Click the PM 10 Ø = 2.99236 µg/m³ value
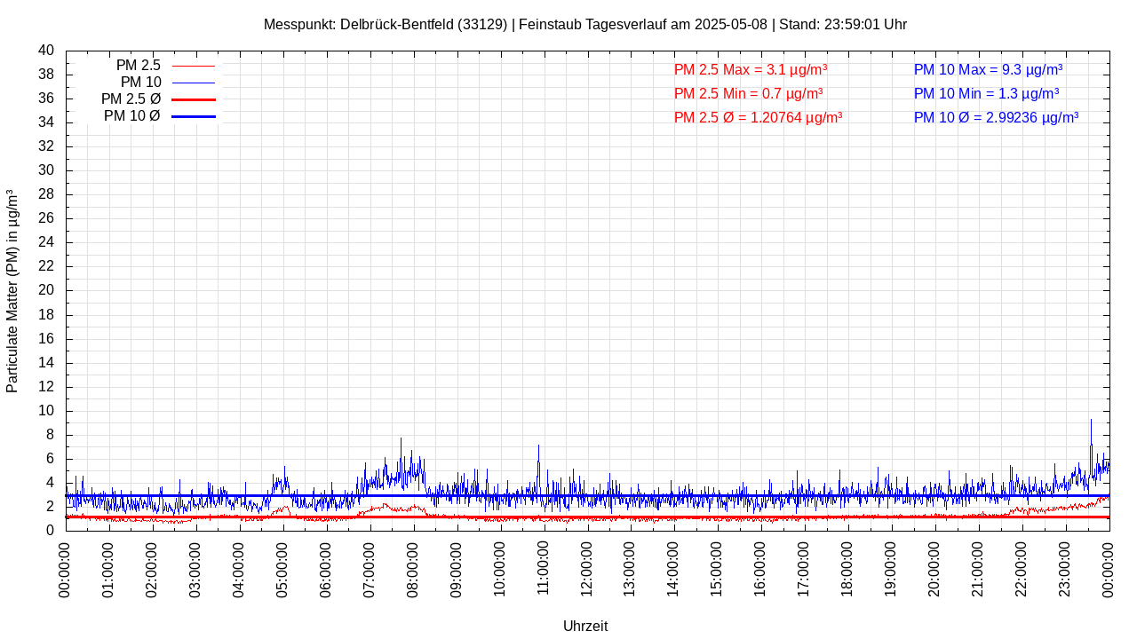The width and height of the screenshot is (1137, 639). point(996,118)
